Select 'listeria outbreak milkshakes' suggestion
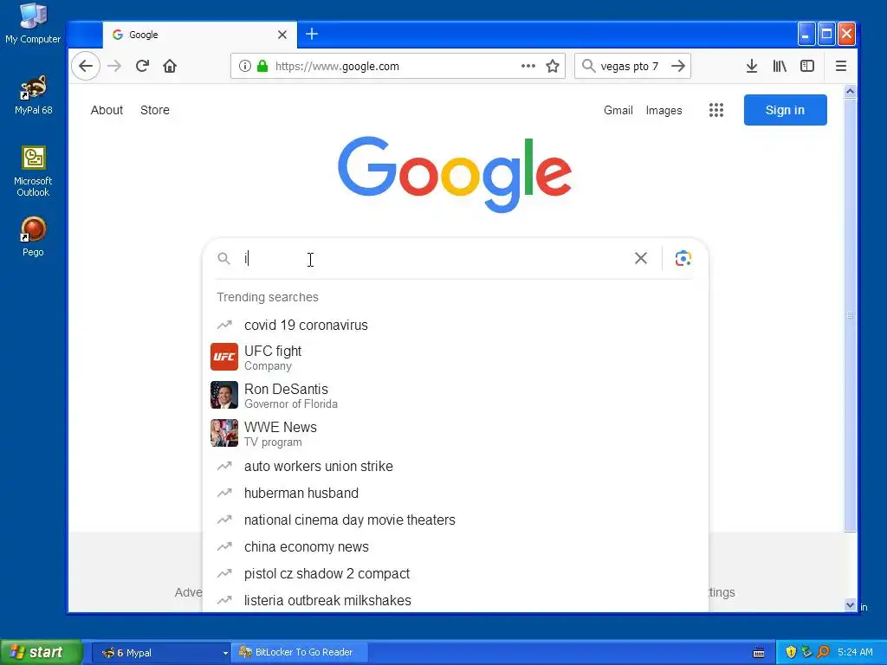Screen dimensions: 887x665 coord(455,601)
